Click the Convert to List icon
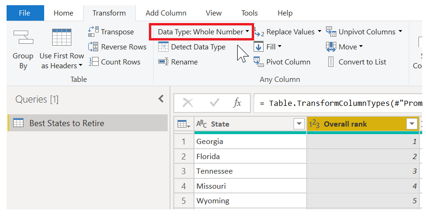Image resolution: width=426 pixels, height=216 pixels. (x=331, y=62)
